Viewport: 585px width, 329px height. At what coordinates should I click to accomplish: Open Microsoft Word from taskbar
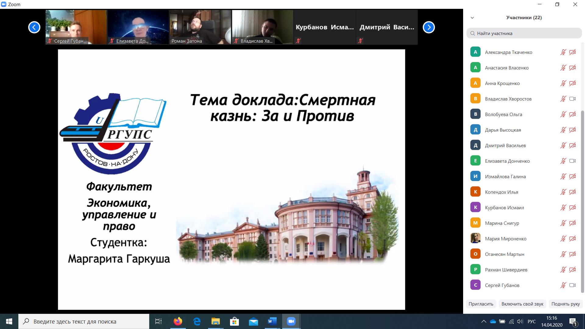tap(272, 321)
